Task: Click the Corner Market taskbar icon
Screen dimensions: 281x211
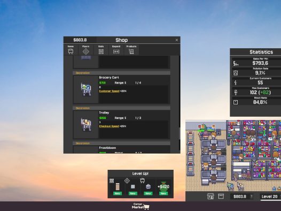Action: [x=140, y=206]
